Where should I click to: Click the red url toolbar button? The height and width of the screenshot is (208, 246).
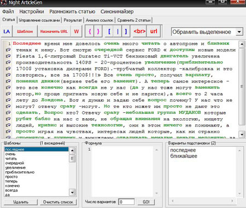click(x=154, y=31)
